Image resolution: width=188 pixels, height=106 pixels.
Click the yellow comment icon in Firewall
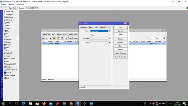pyautogui.click(x=58, y=38)
